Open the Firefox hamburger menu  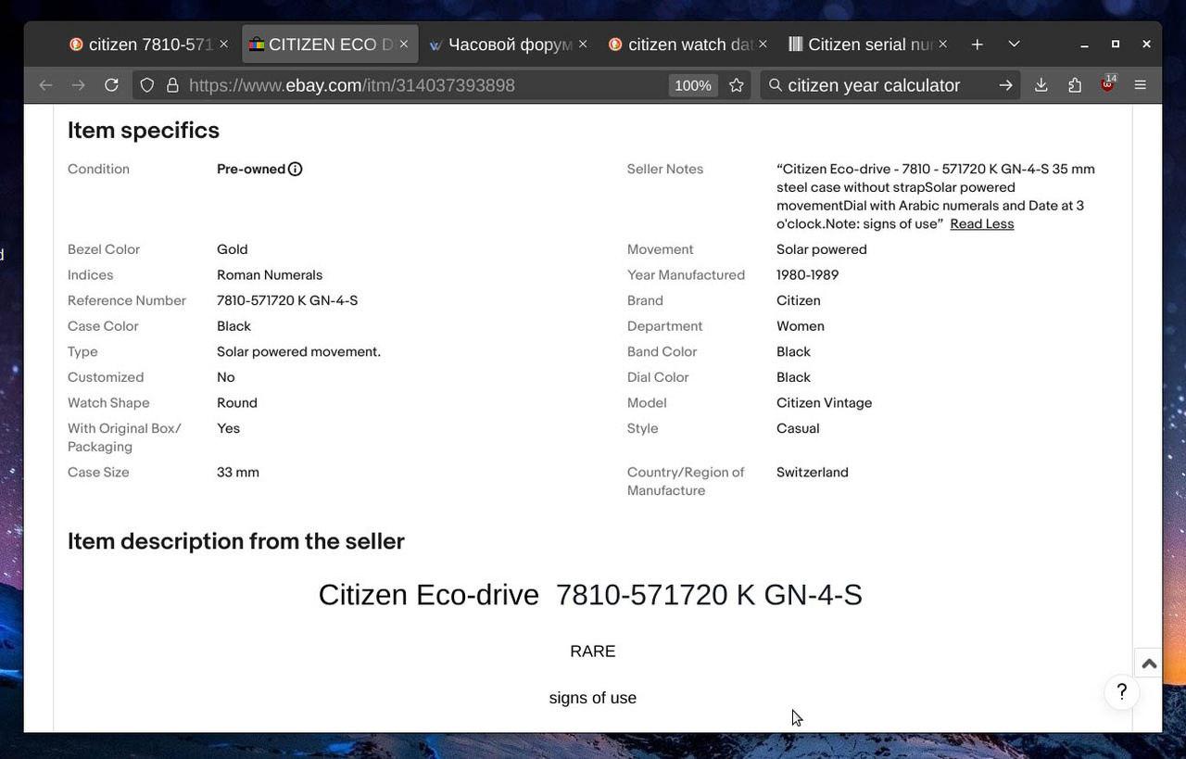pyautogui.click(x=1141, y=85)
